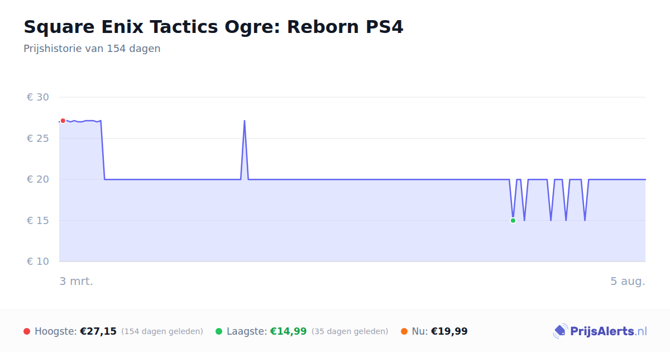Click the Prijshistorie van 154 dagen subtitle
The image size is (670, 352).
(x=92, y=49)
